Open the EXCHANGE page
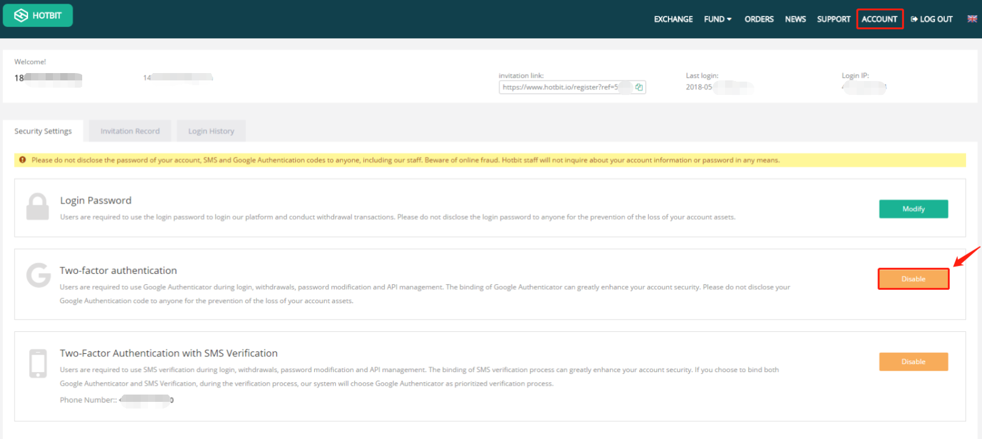The height and width of the screenshot is (439, 982). (x=673, y=19)
